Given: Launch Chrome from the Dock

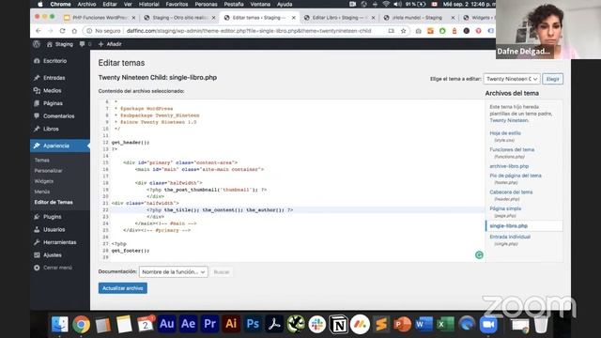Looking at the screenshot, I should point(81,324).
